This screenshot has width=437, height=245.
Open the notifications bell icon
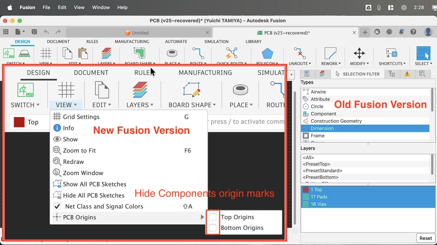point(401,32)
